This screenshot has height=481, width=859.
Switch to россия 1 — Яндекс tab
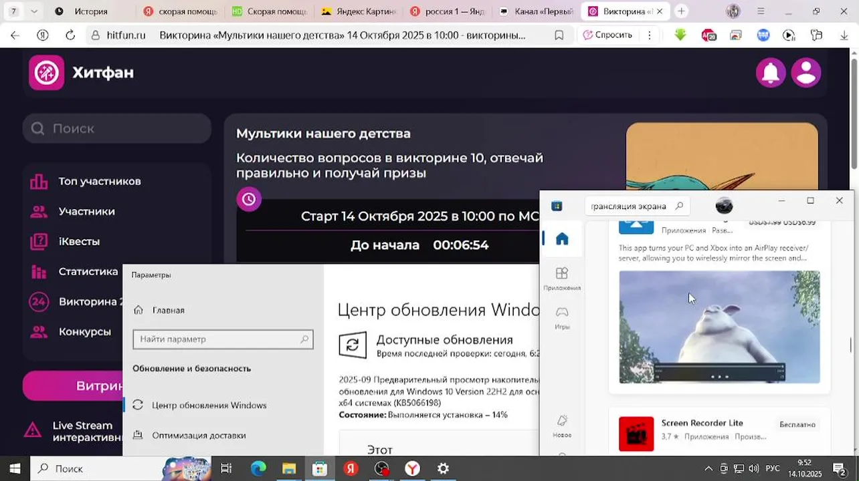tap(447, 11)
